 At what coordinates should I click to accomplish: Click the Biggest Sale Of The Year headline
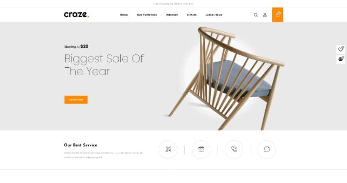[104, 65]
